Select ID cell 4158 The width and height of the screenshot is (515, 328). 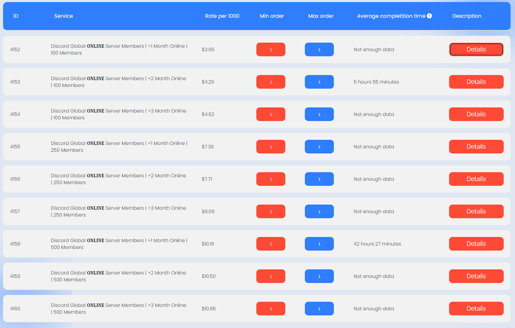[x=15, y=244]
